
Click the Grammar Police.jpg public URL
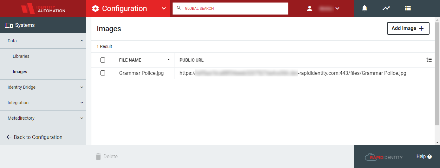pyautogui.click(x=293, y=73)
